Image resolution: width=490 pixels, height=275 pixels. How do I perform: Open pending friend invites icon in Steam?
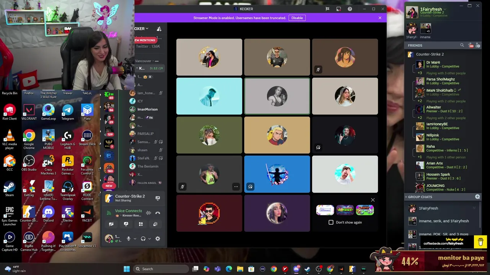[x=471, y=46]
